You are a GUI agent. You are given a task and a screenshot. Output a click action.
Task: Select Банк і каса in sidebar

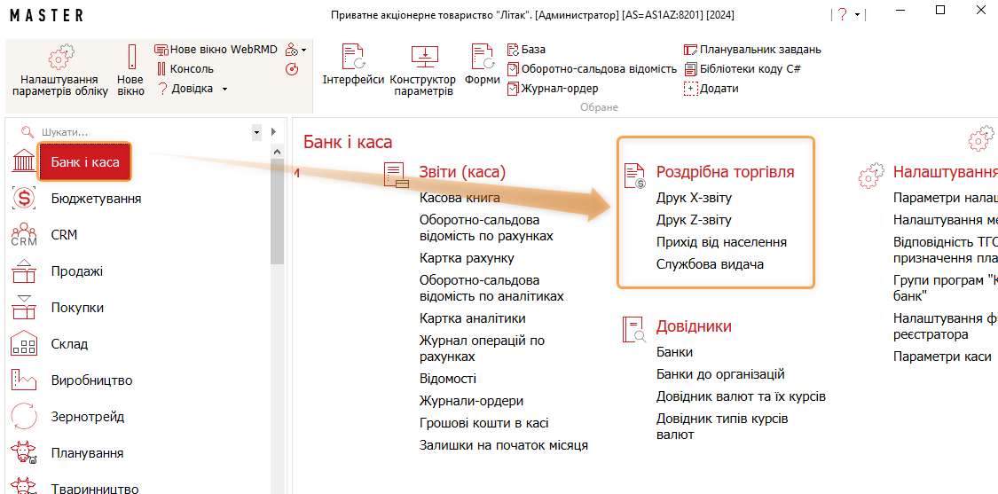pyautogui.click(x=84, y=162)
